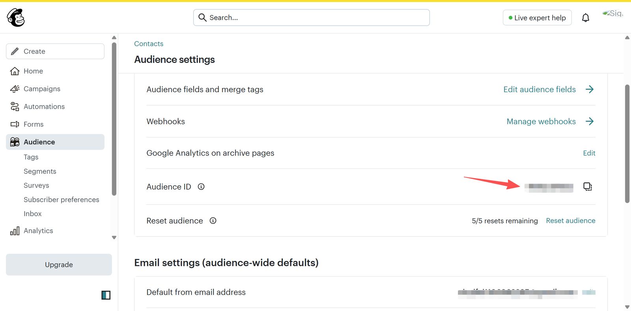Open Segments under Audience
This screenshot has height=311, width=631.
40,171
